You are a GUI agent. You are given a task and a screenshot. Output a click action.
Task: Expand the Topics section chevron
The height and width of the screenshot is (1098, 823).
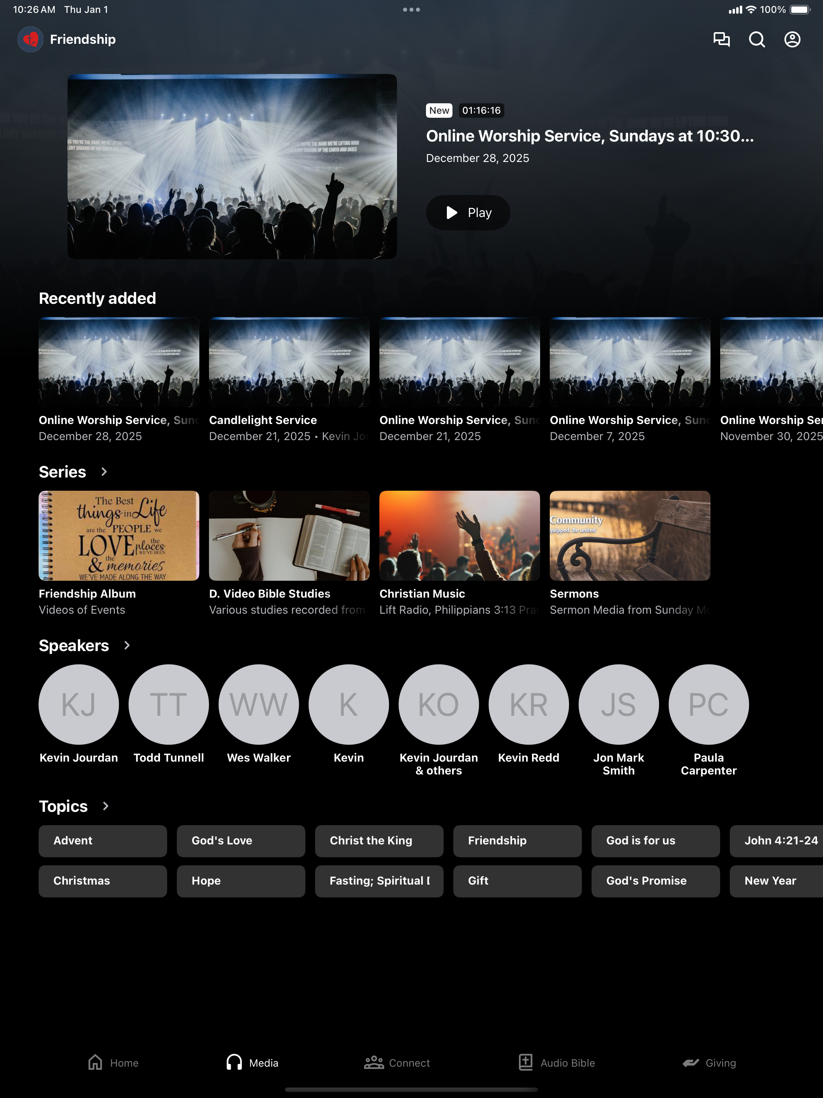point(105,806)
